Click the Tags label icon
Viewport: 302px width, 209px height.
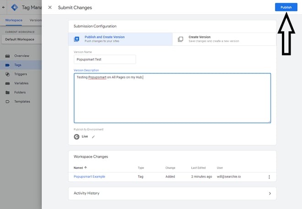pyautogui.click(x=7, y=65)
